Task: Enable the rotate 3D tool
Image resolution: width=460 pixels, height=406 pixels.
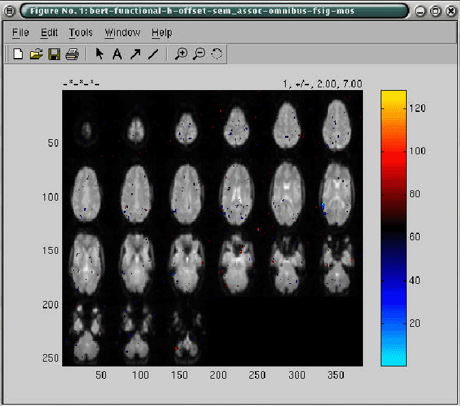Action: click(x=217, y=55)
